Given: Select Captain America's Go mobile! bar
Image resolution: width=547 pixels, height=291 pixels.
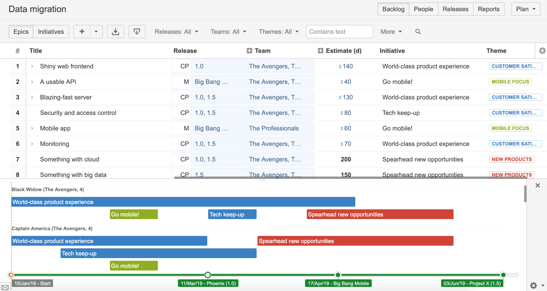Looking at the screenshot, I should coord(134,266).
